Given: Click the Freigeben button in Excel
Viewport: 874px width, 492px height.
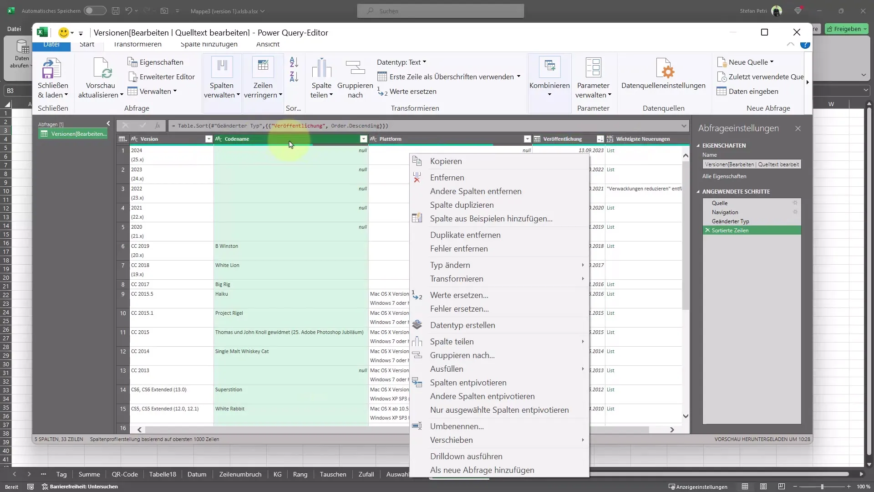Looking at the screenshot, I should click(x=846, y=29).
